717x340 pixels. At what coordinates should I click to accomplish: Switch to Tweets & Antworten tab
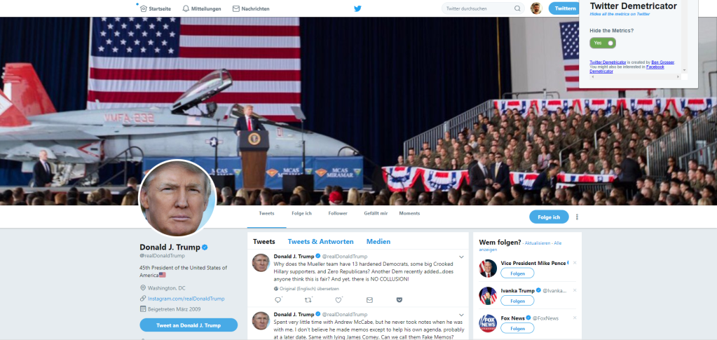pyautogui.click(x=320, y=242)
